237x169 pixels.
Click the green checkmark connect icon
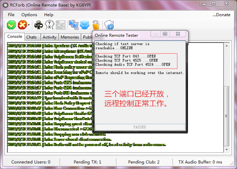[11, 25]
